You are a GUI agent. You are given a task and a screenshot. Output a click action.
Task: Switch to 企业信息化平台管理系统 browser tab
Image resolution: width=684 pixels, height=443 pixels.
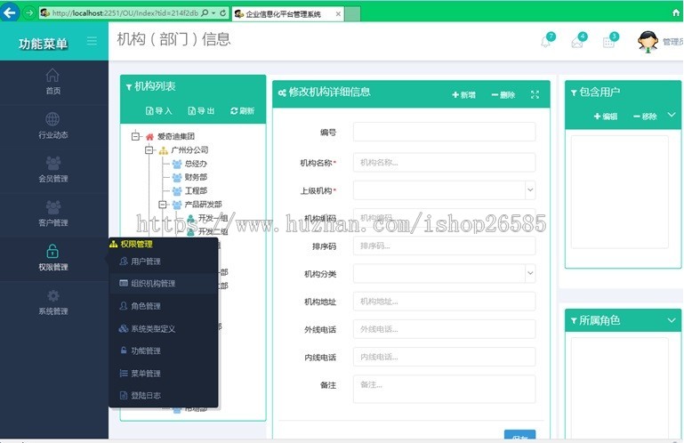(x=288, y=14)
